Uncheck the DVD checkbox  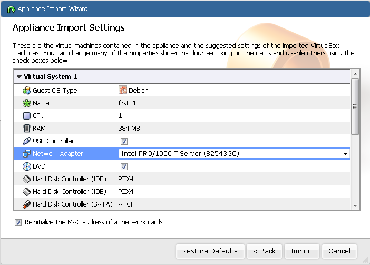pyautogui.click(x=124, y=166)
